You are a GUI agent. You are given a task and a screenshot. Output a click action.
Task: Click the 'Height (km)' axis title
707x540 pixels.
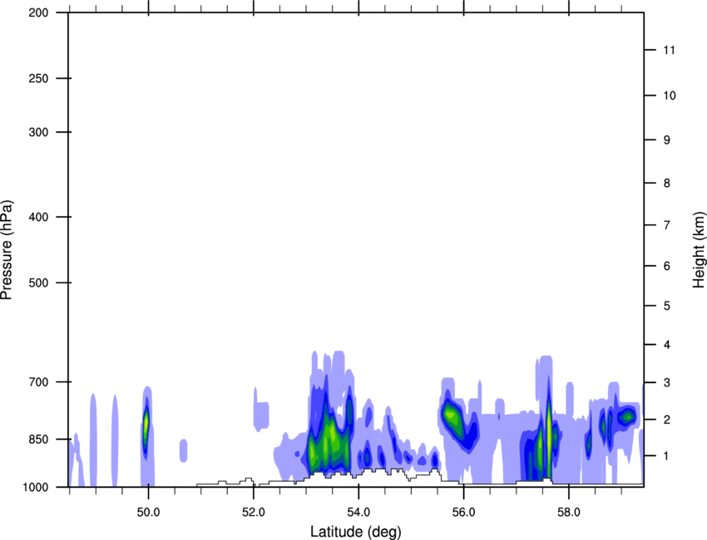click(699, 249)
